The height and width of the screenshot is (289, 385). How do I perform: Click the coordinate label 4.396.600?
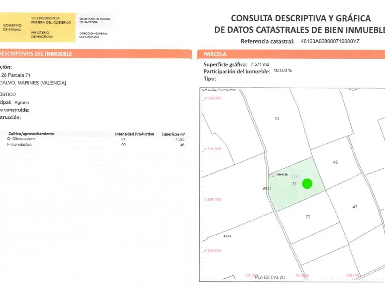(x=213, y=250)
